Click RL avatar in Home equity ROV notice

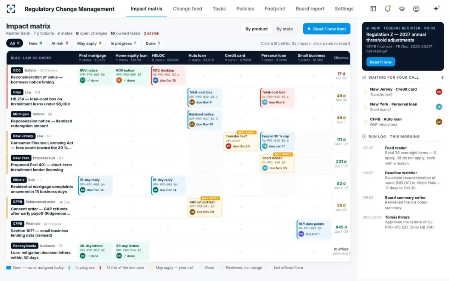coord(119,80)
